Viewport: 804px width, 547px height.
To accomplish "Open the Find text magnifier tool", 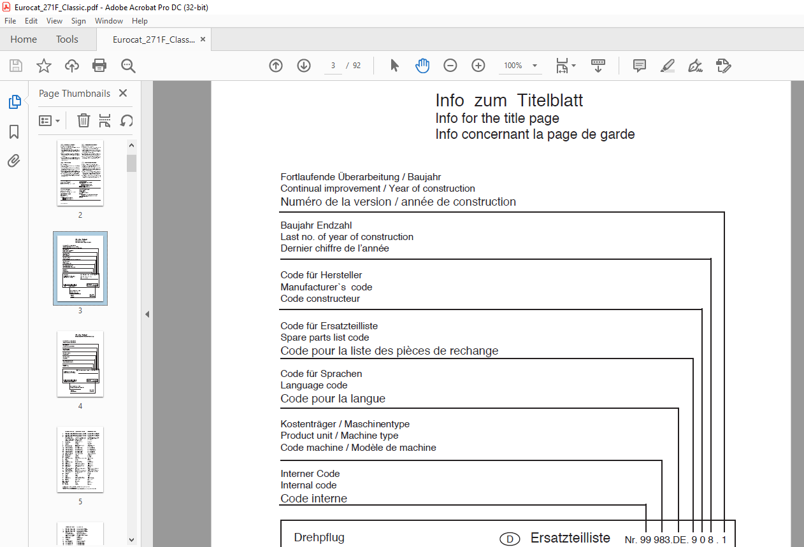I will pyautogui.click(x=128, y=66).
